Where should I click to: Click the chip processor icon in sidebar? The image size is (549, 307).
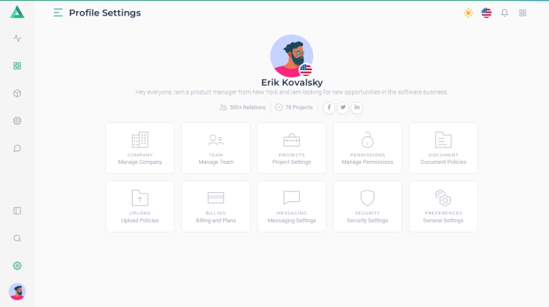(17, 121)
